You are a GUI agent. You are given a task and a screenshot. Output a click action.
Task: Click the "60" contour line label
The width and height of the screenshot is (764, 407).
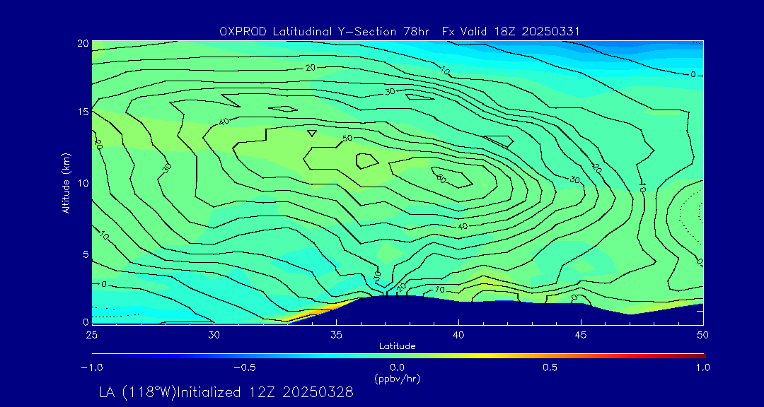440,177
